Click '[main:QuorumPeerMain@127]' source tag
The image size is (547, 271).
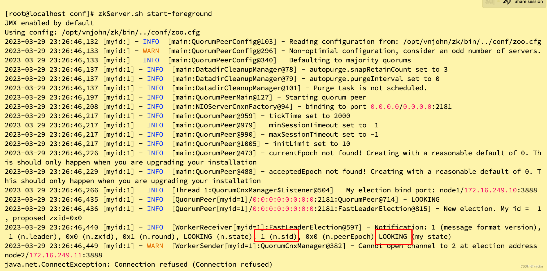222,97
